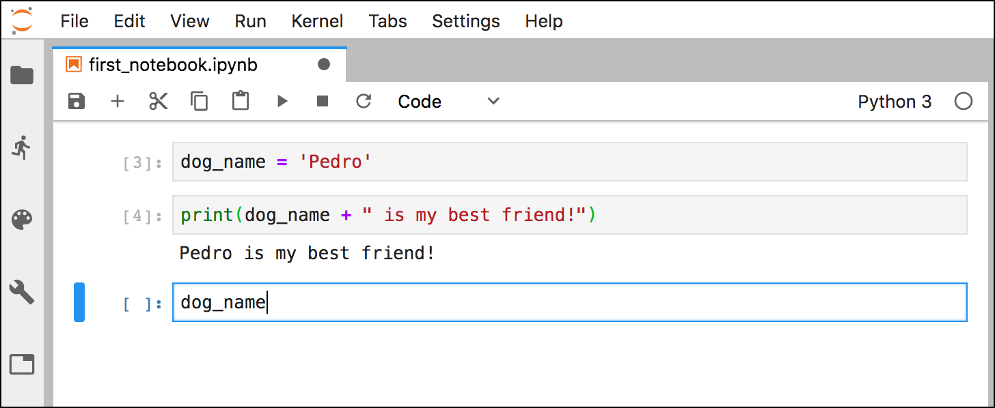This screenshot has height=408, width=995.
Task: Expand the Code cell type dropdown
Action: pos(449,102)
